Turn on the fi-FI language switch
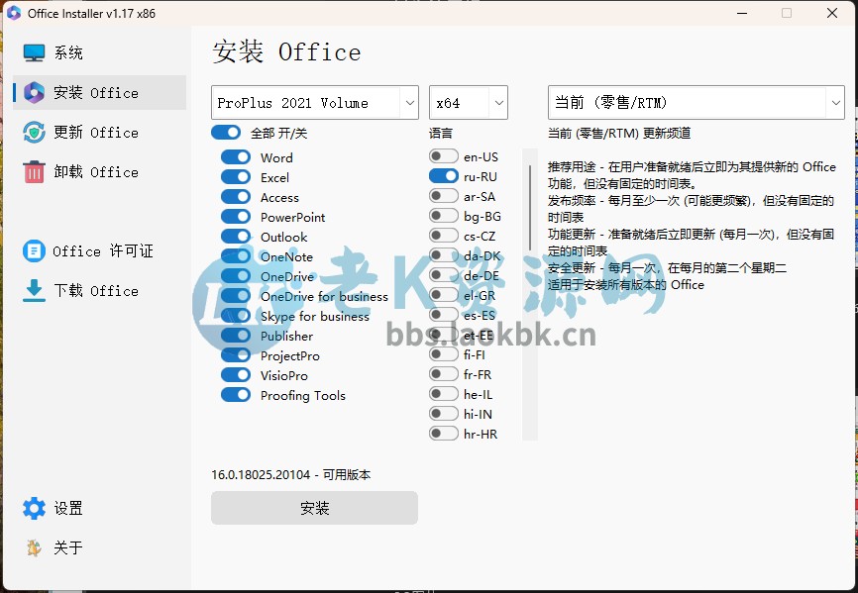This screenshot has height=593, width=858. tap(444, 354)
